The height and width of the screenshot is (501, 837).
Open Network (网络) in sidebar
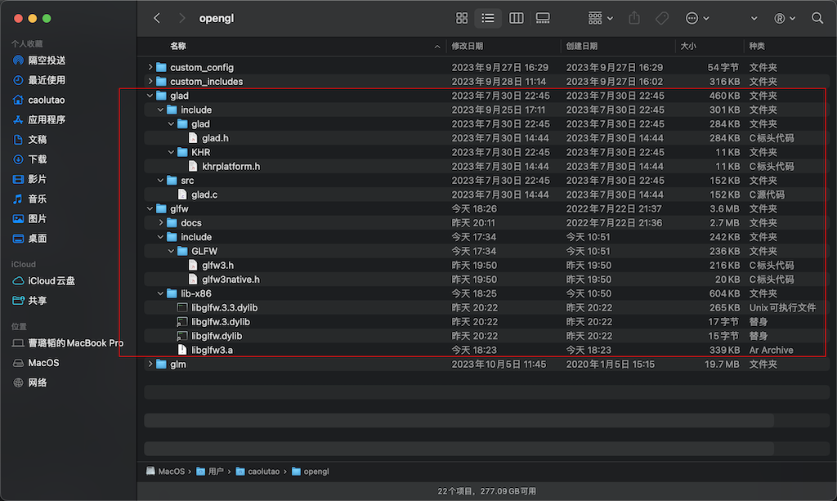tap(29, 382)
